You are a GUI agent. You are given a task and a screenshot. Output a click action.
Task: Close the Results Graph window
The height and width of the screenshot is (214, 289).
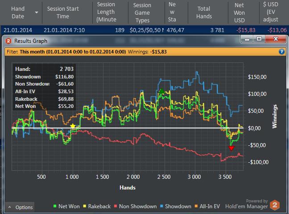coord(276,39)
